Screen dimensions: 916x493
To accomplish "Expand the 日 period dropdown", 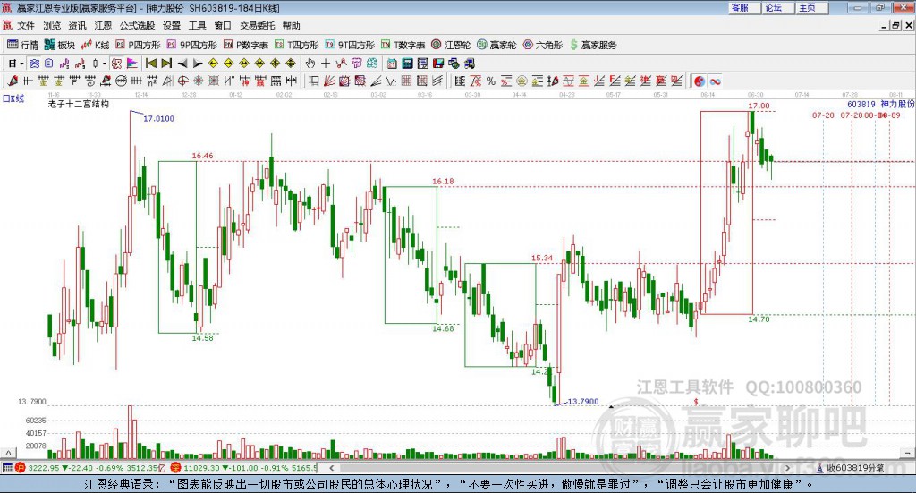I will coord(21,64).
